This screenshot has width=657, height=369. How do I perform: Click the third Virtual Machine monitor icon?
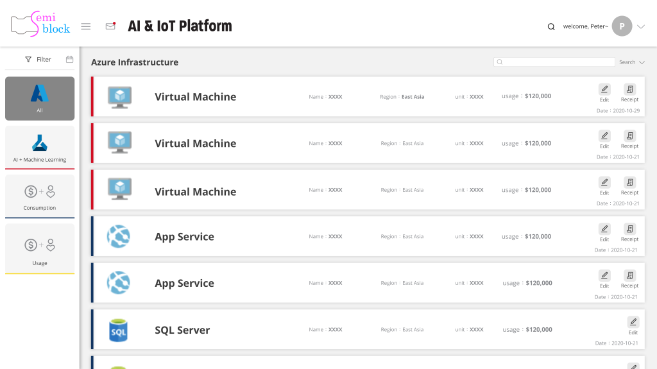coord(120,189)
